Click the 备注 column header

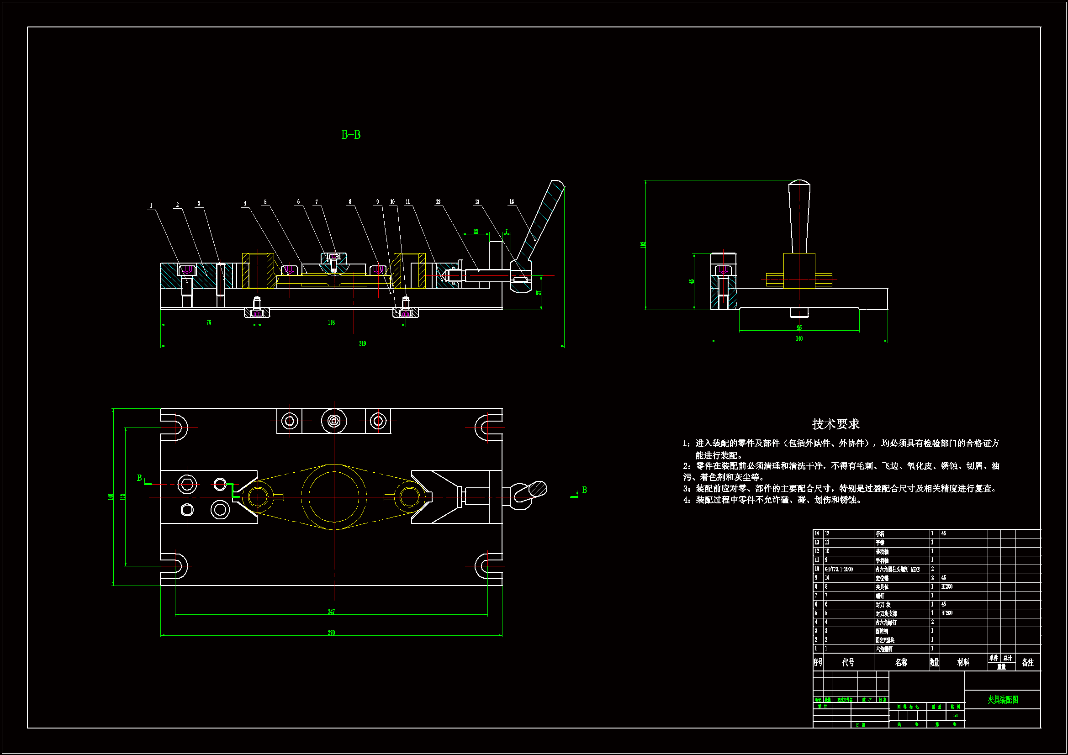pyautogui.click(x=1028, y=662)
